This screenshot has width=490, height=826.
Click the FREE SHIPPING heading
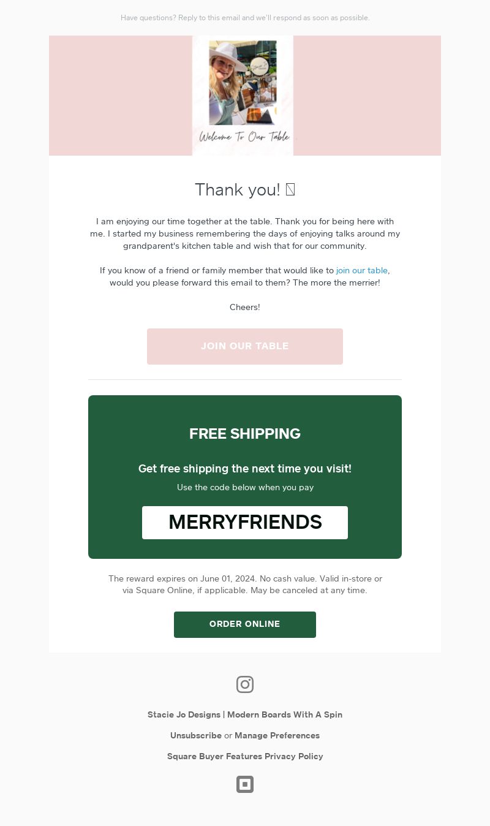pos(245,434)
